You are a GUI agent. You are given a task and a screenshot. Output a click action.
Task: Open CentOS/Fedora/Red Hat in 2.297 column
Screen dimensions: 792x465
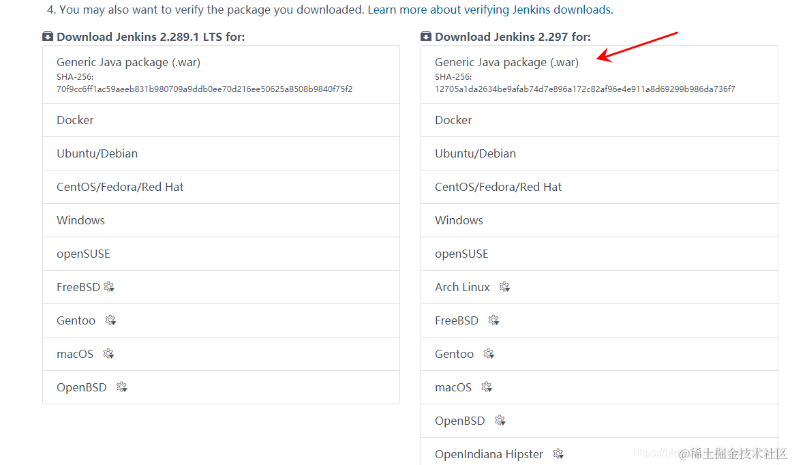[x=599, y=187]
